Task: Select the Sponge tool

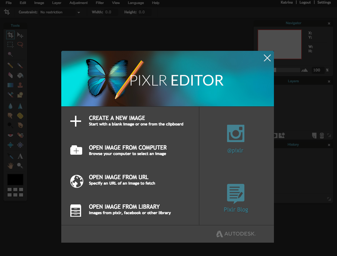Action: tap(20, 116)
